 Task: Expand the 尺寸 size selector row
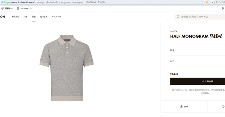[x=198, y=61]
